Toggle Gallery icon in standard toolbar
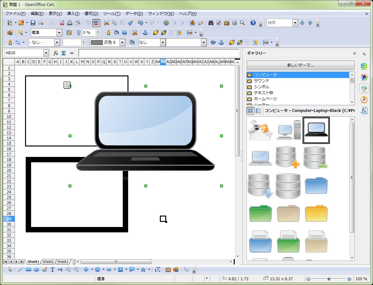The height and width of the screenshot is (285, 373). [226, 23]
